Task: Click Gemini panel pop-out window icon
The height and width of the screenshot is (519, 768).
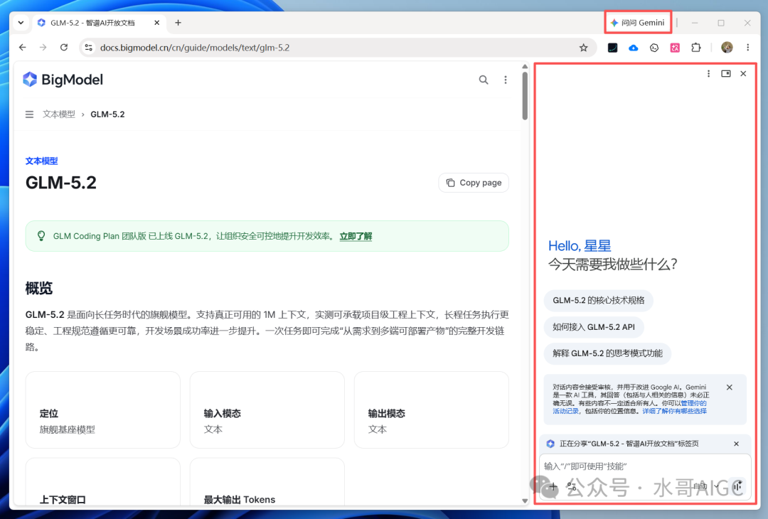Action: point(726,73)
